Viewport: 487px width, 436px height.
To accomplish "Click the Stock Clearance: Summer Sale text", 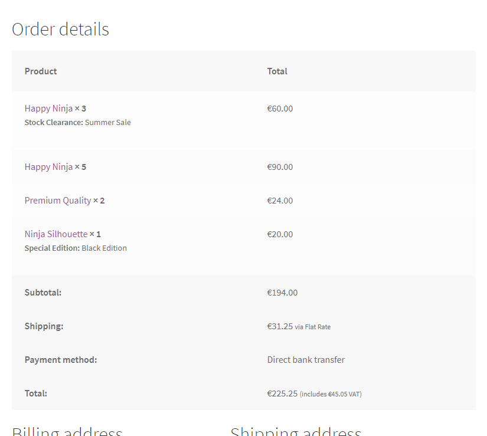I will (x=77, y=123).
